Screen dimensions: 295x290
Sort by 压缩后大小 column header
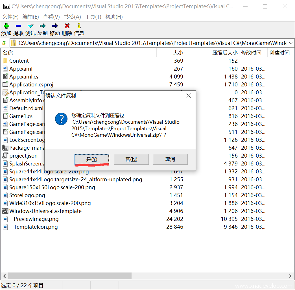click(224, 53)
